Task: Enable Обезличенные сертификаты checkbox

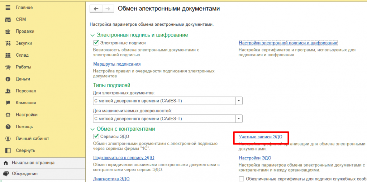Action: pos(241,179)
